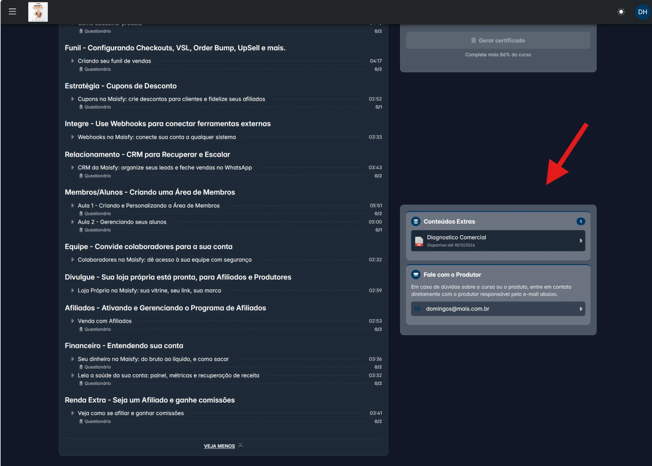Click the Conteúdos Extras count badge 1

click(581, 221)
